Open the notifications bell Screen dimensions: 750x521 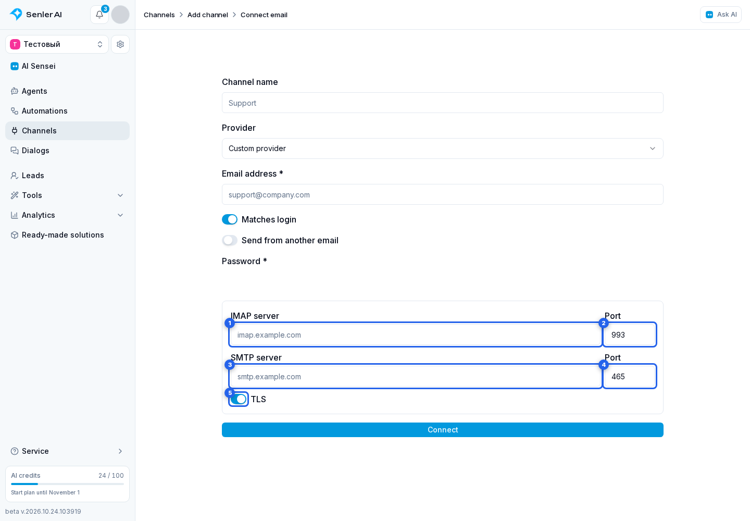coord(99,15)
